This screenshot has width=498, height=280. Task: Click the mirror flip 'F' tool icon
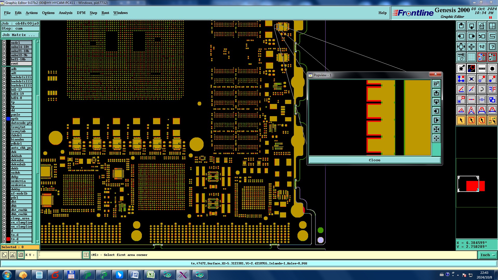(492, 89)
